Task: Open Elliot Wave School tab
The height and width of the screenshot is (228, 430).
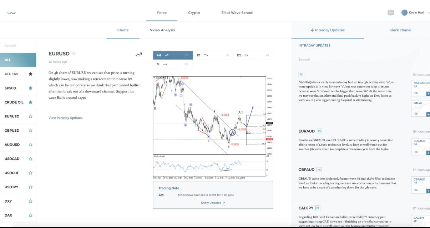Action: point(237,13)
